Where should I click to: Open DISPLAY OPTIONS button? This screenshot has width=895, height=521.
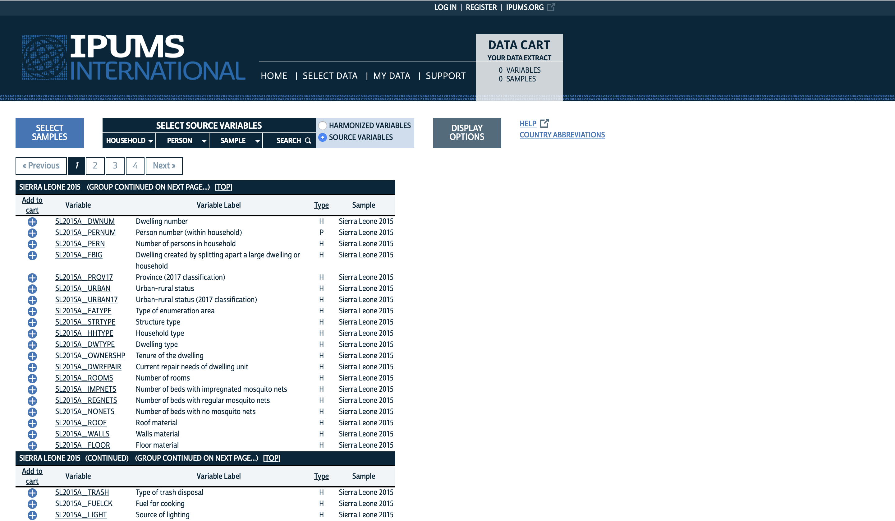(467, 132)
